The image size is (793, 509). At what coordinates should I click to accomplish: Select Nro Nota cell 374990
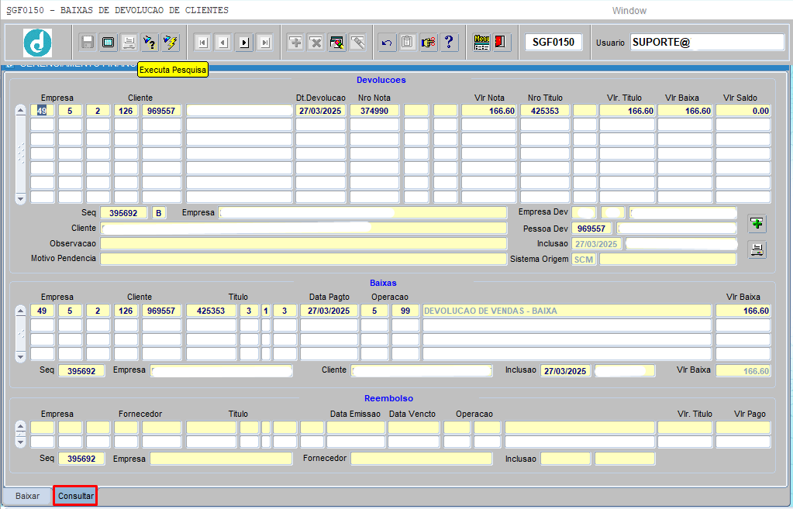click(x=374, y=111)
